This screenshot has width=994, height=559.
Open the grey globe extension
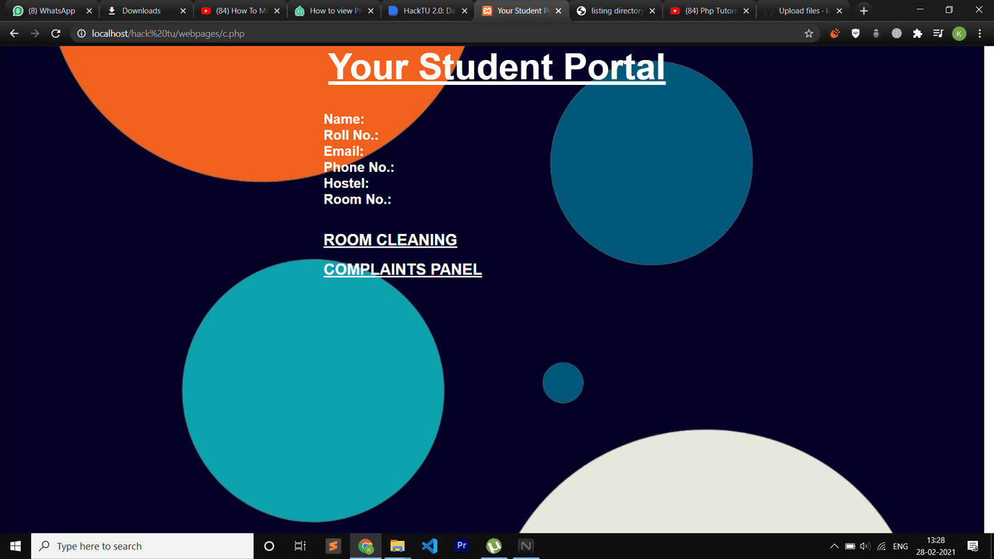897,33
